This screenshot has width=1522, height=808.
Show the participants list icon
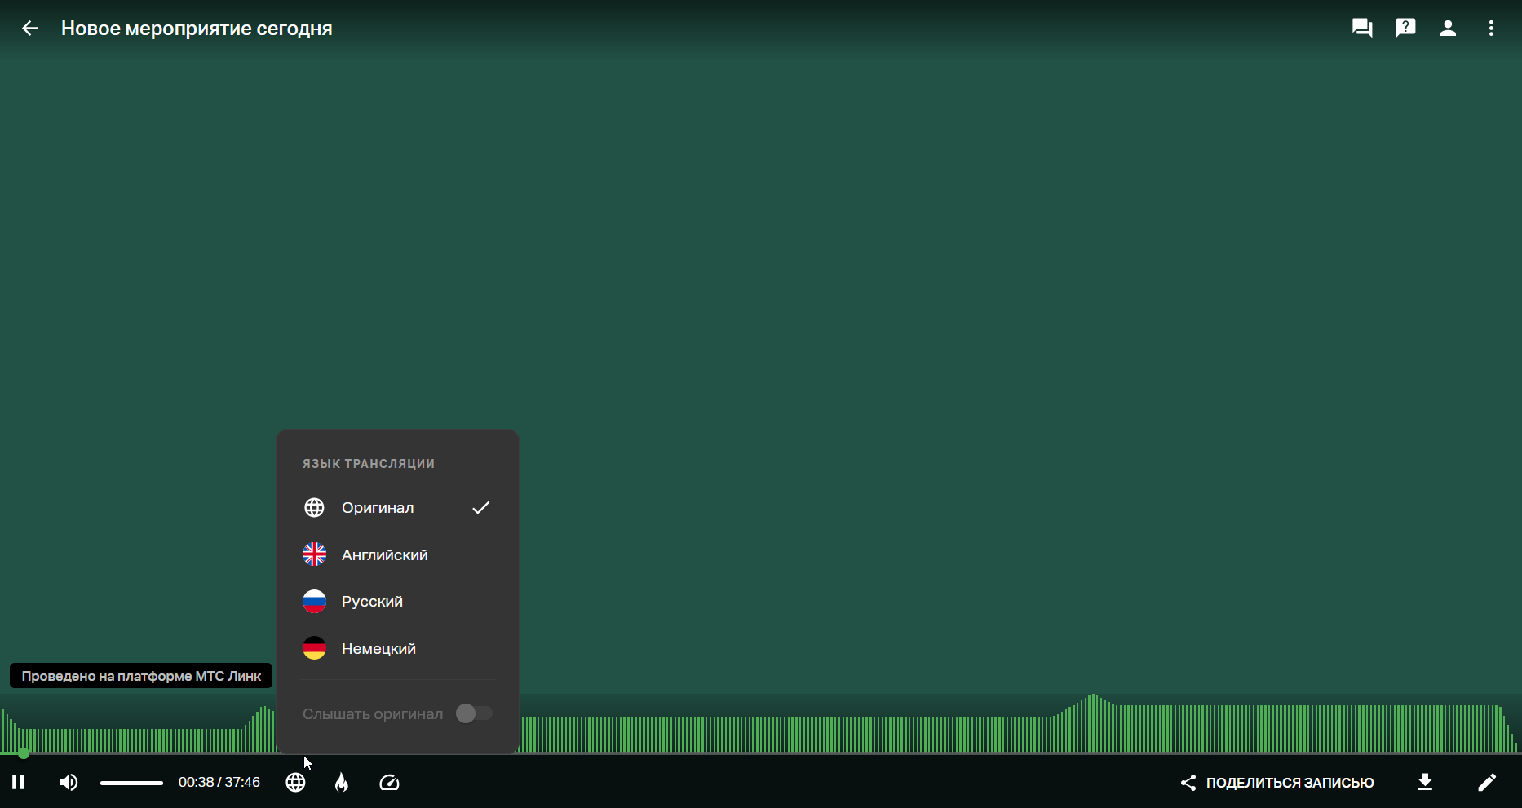coord(1448,29)
